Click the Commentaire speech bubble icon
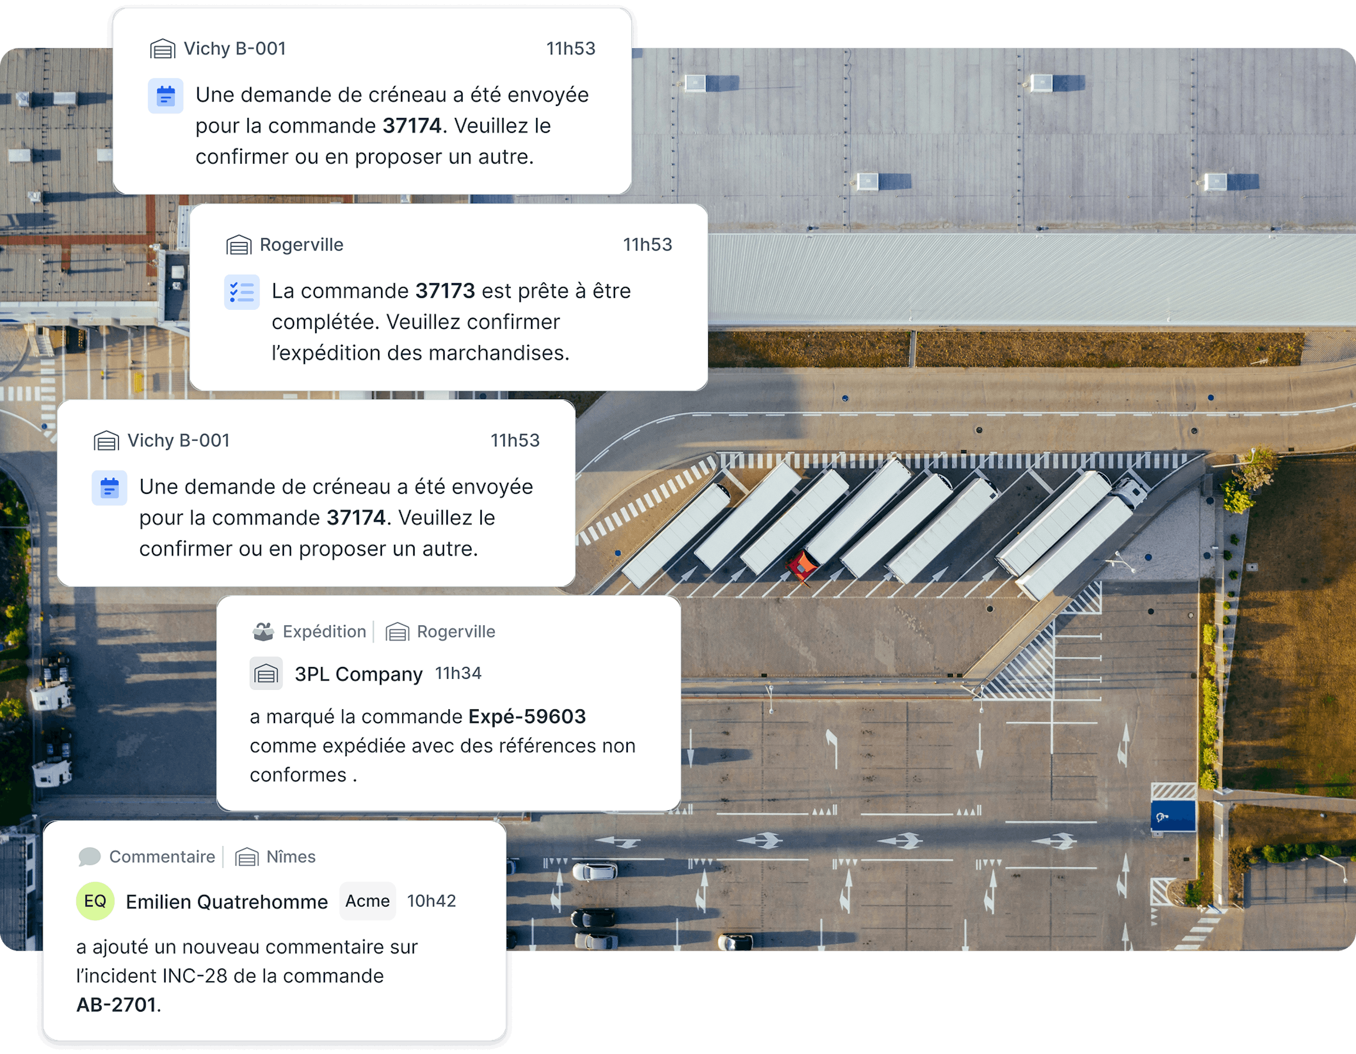 tap(89, 857)
